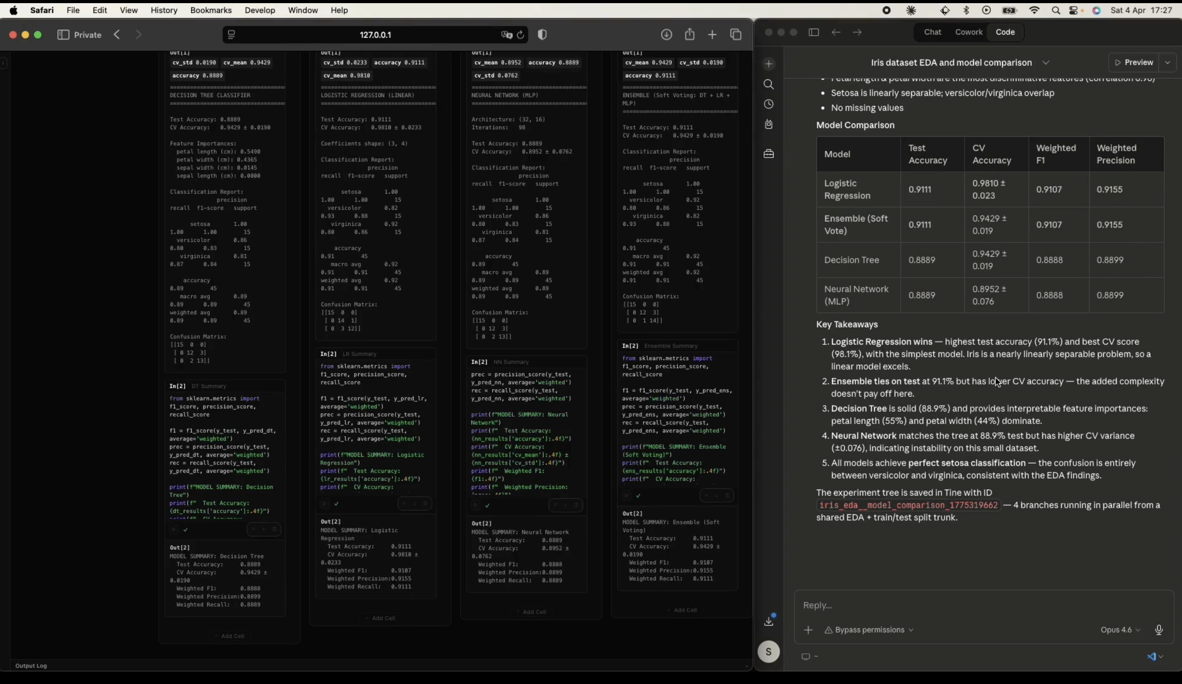Screen dimensions: 1182x684
Task: Click Safari's share icon in the toolbar
Action: 690,35
